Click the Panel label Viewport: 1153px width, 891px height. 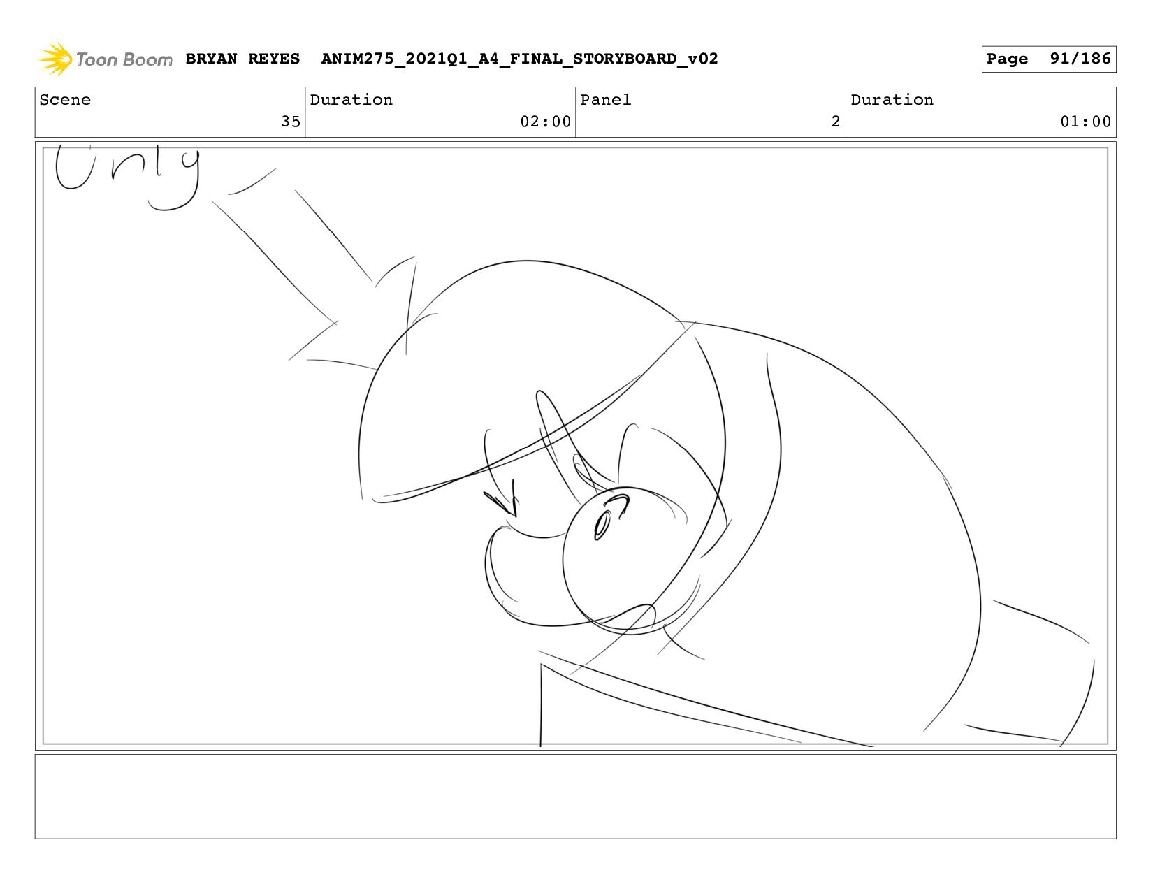tap(605, 100)
